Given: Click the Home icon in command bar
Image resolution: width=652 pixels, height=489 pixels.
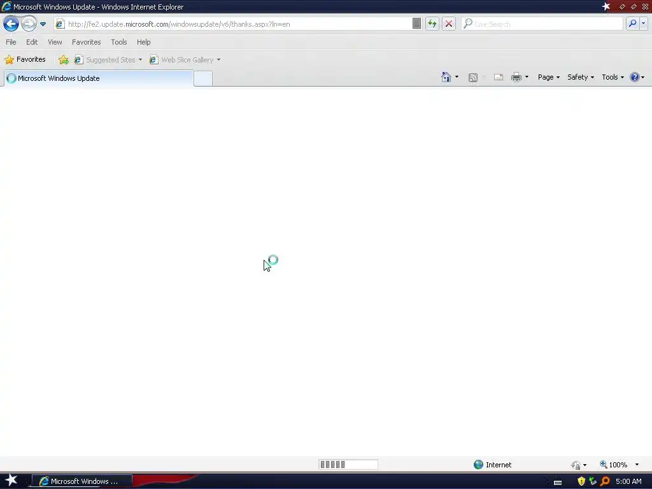Looking at the screenshot, I should pos(446,77).
